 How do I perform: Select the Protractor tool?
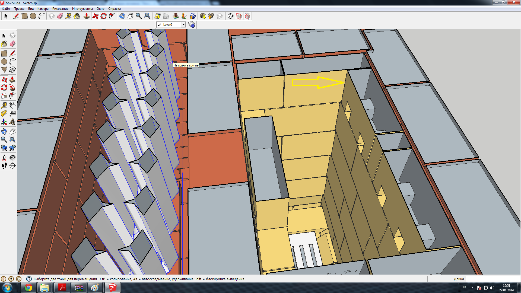pos(4,113)
